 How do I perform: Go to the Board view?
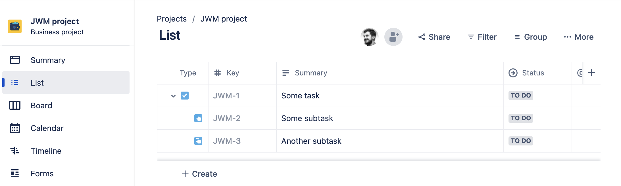(x=41, y=105)
